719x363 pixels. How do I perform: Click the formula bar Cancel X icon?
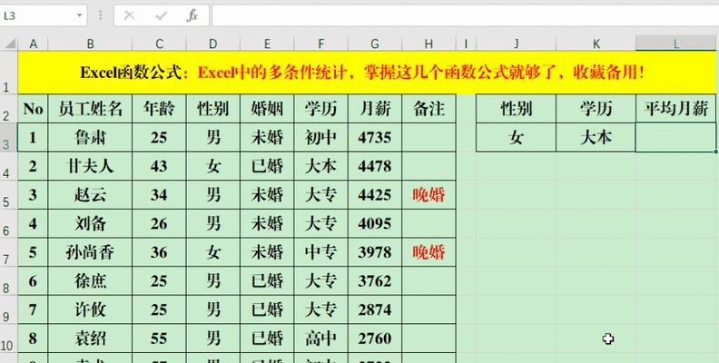click(x=130, y=16)
